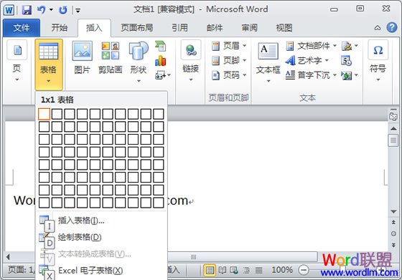Open the select browse object circle button
This screenshot has height=280, width=402.
[x=393, y=233]
